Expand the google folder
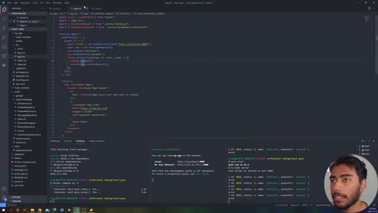This screenshot has width=378, height=213. tap(19, 96)
